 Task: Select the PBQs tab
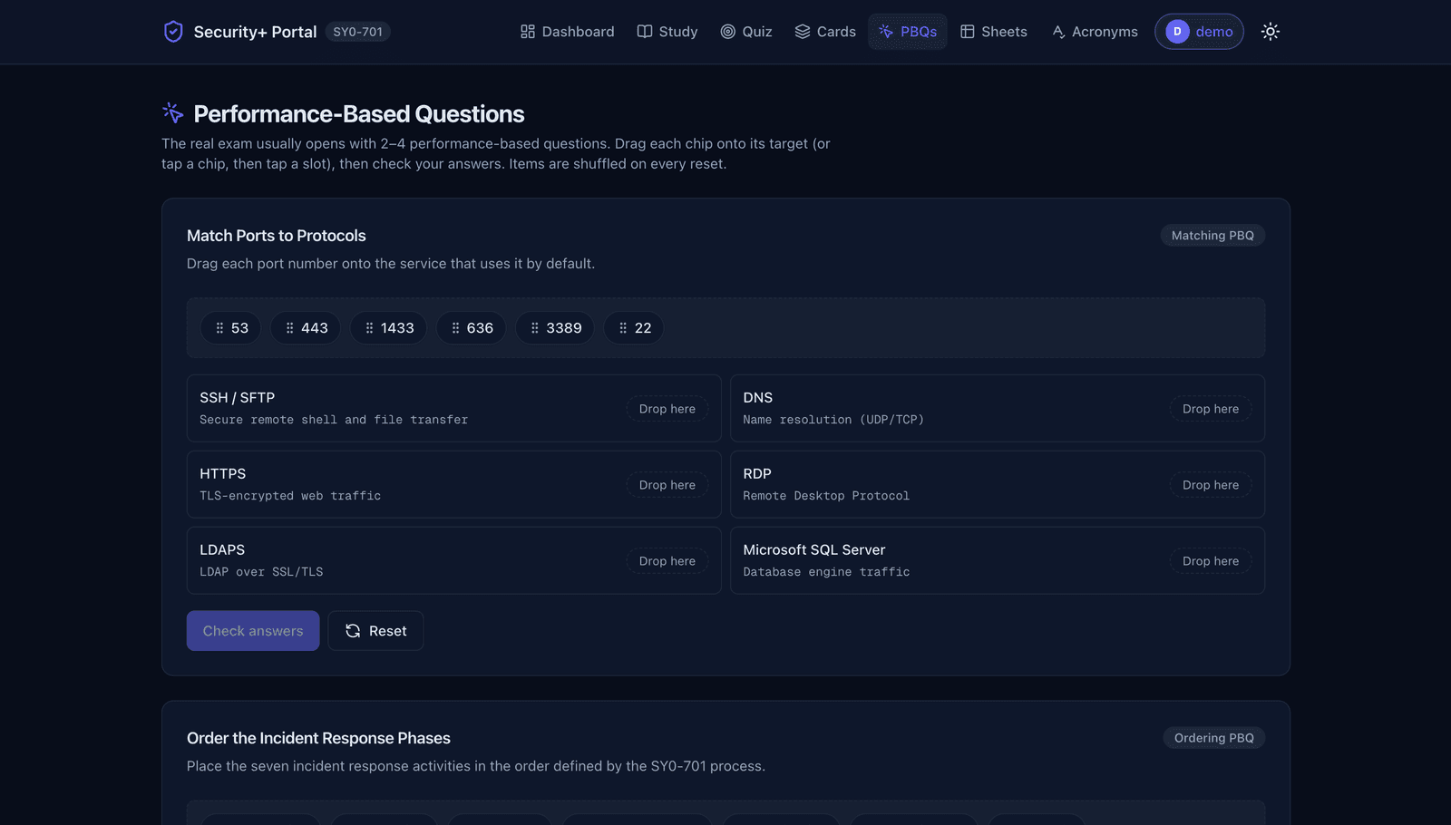point(908,32)
